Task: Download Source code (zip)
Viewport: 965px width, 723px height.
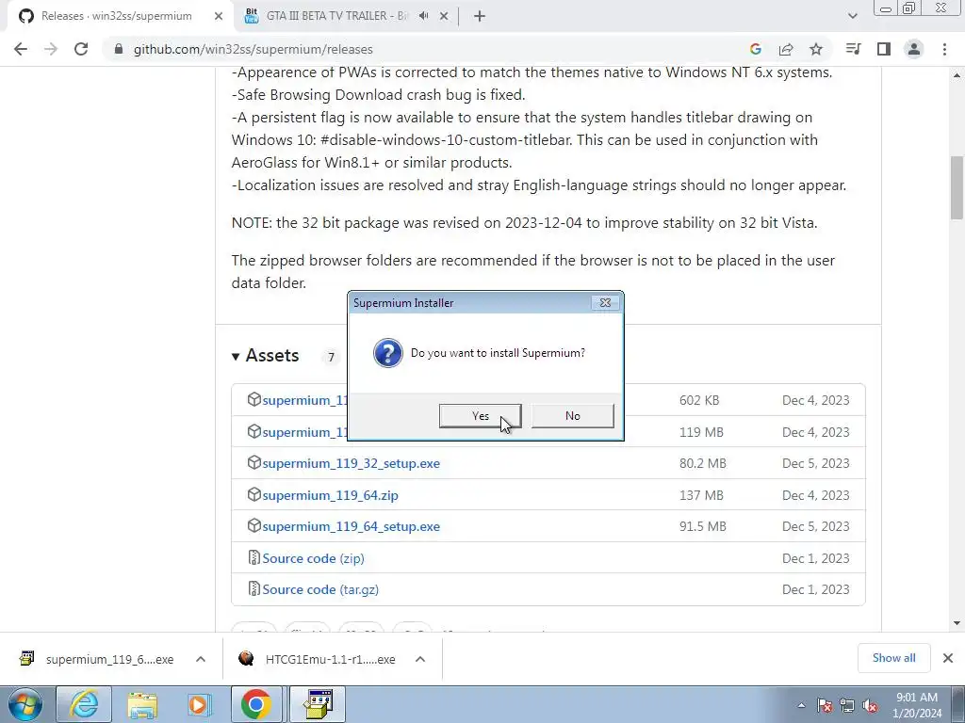Action: click(313, 558)
